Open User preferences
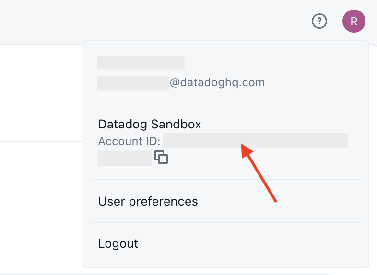 coord(148,201)
